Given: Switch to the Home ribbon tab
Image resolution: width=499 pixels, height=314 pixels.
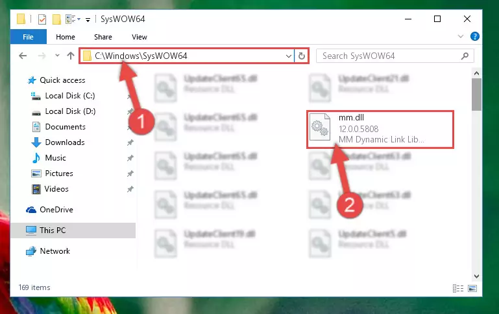Looking at the screenshot, I should point(66,37).
